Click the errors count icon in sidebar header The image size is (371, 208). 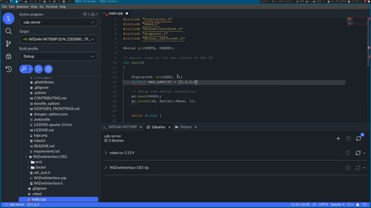85,14
